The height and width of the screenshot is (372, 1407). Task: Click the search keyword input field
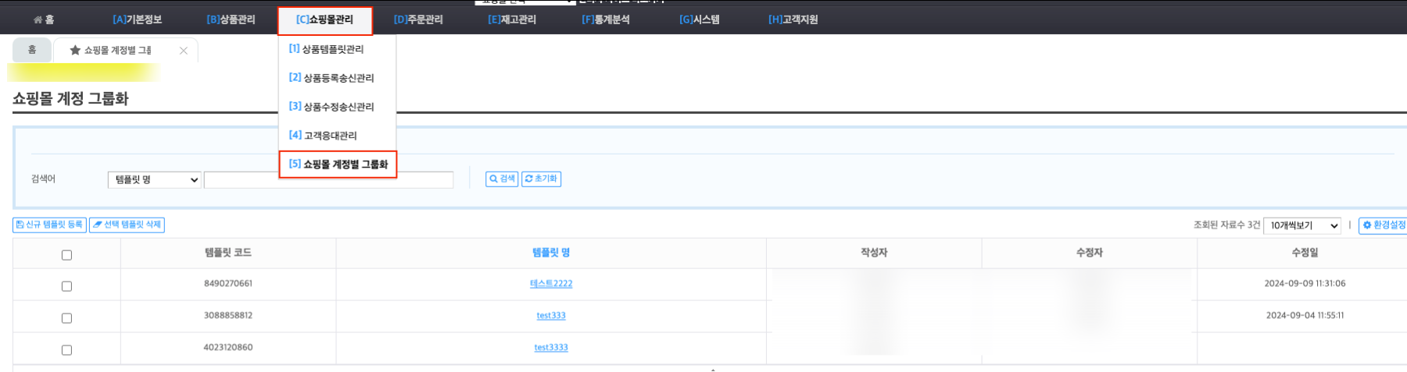(328, 180)
